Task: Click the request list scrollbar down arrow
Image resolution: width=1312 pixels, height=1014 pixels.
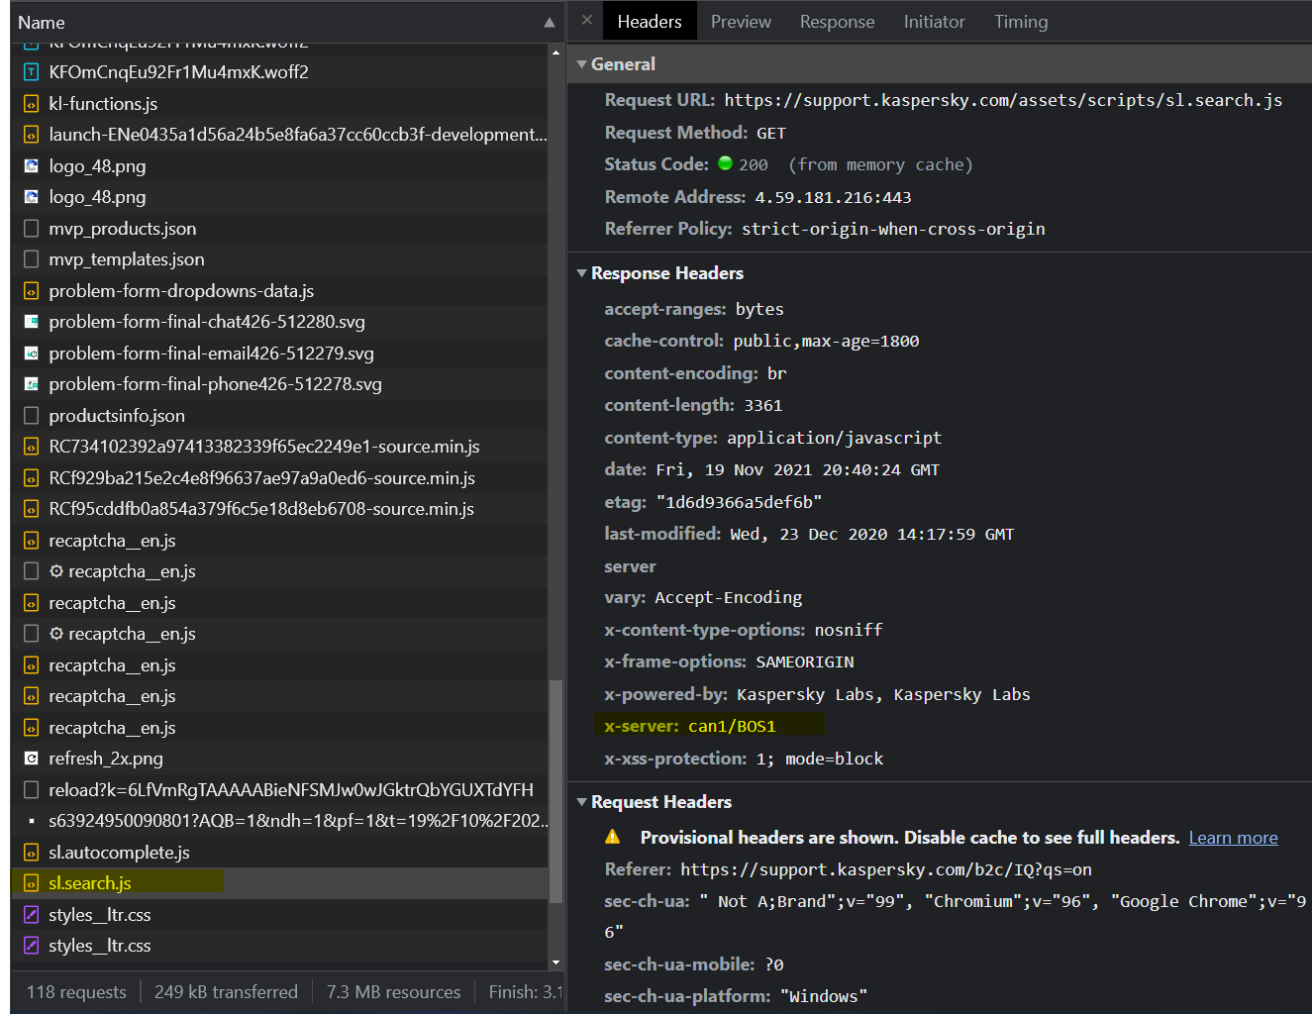Action: [555, 963]
